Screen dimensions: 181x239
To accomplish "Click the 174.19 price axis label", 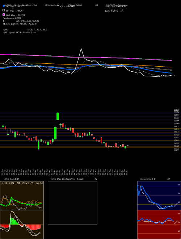I will pos(177,132).
